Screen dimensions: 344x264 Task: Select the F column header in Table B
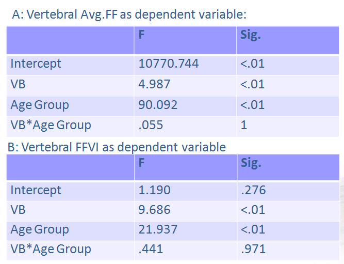pyautogui.click(x=141, y=163)
